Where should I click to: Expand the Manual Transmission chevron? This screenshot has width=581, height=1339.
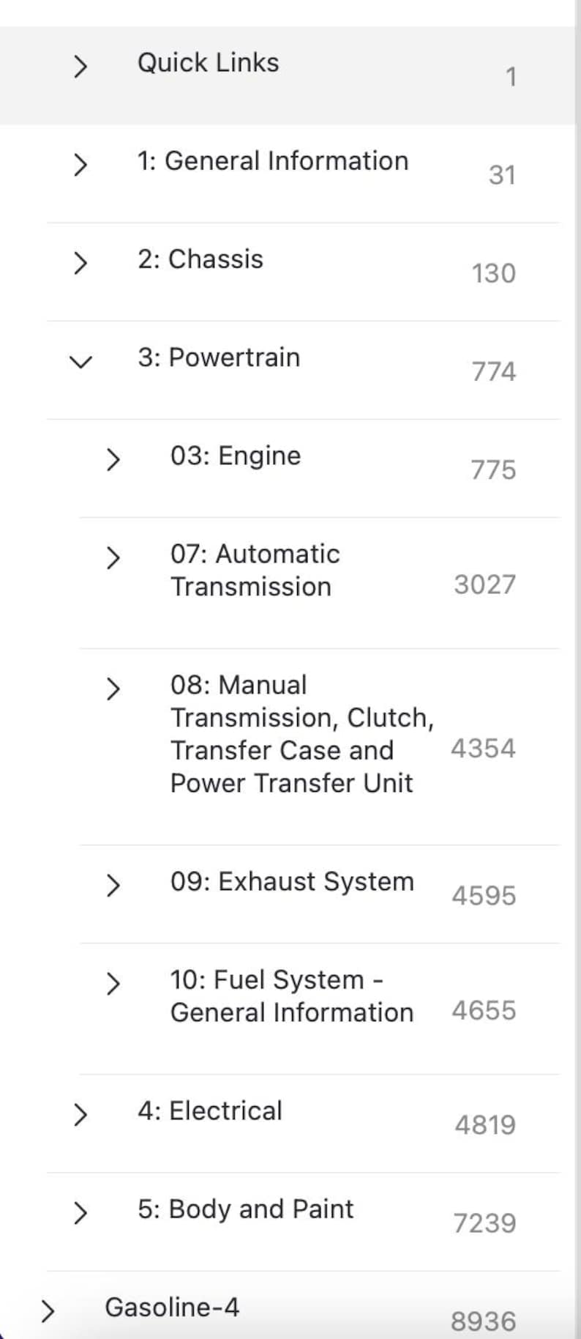tap(113, 686)
